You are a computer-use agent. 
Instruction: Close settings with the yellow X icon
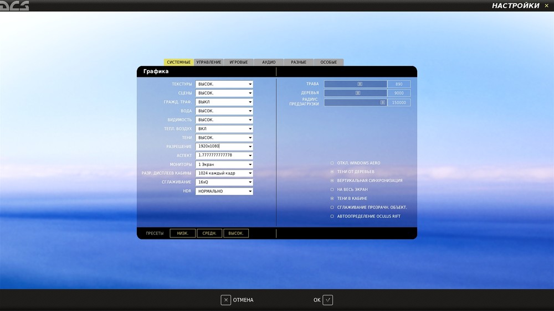[x=547, y=6]
